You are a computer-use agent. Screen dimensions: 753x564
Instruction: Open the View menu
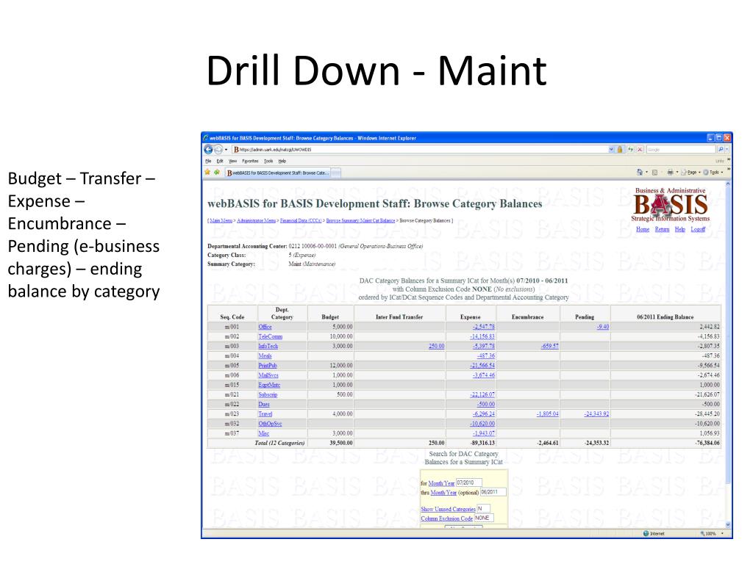click(x=233, y=161)
